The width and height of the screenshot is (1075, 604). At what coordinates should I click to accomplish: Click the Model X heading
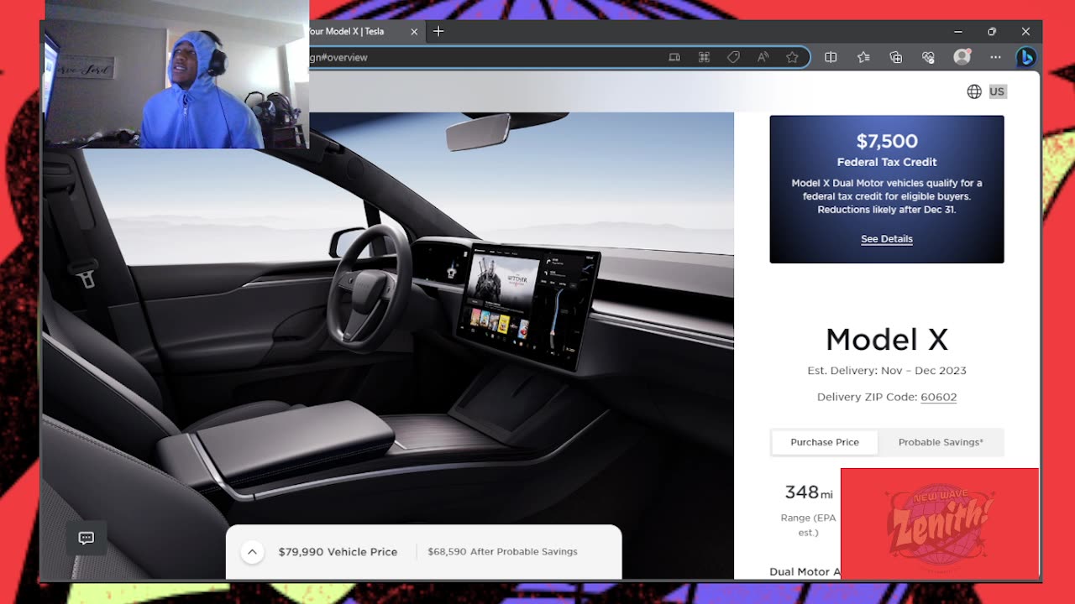(x=887, y=340)
